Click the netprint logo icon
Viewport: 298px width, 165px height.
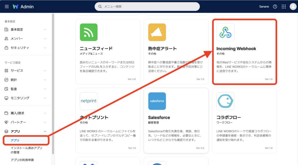tap(89, 101)
